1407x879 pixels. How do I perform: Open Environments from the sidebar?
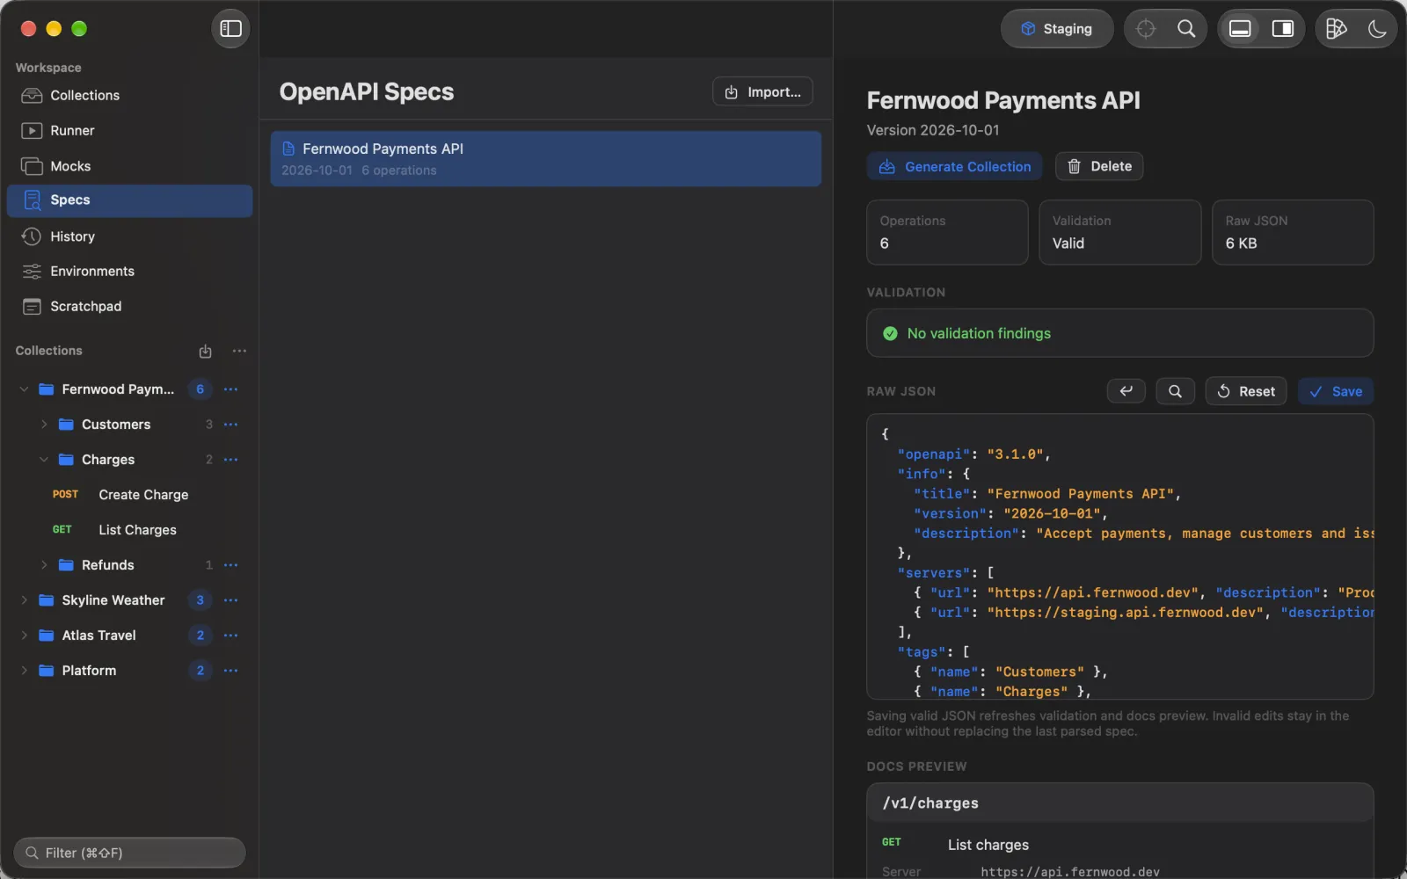coord(129,272)
